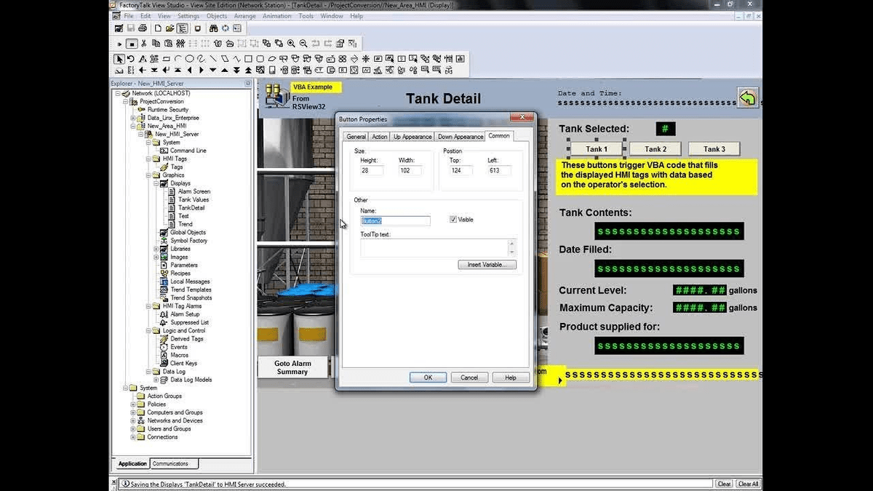This screenshot has height=491, width=873.
Task: Open the Animation menu
Action: (x=276, y=15)
